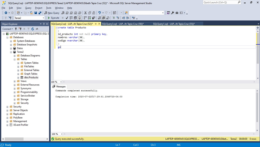Expand the Datos database node

click(x=11, y=48)
